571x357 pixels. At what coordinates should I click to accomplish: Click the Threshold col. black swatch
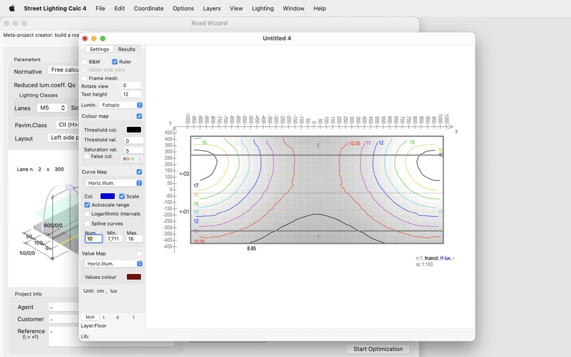[x=133, y=130]
